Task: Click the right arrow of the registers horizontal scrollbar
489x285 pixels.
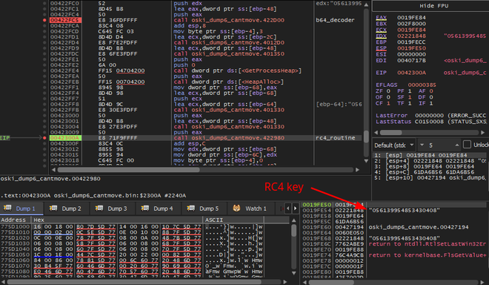Action: [483, 133]
